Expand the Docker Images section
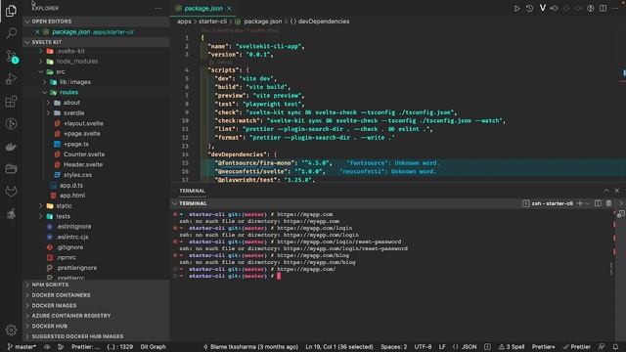626x352 pixels. coord(96,305)
